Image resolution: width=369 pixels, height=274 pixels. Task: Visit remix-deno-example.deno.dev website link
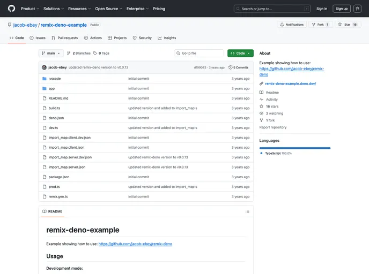coord(290,84)
